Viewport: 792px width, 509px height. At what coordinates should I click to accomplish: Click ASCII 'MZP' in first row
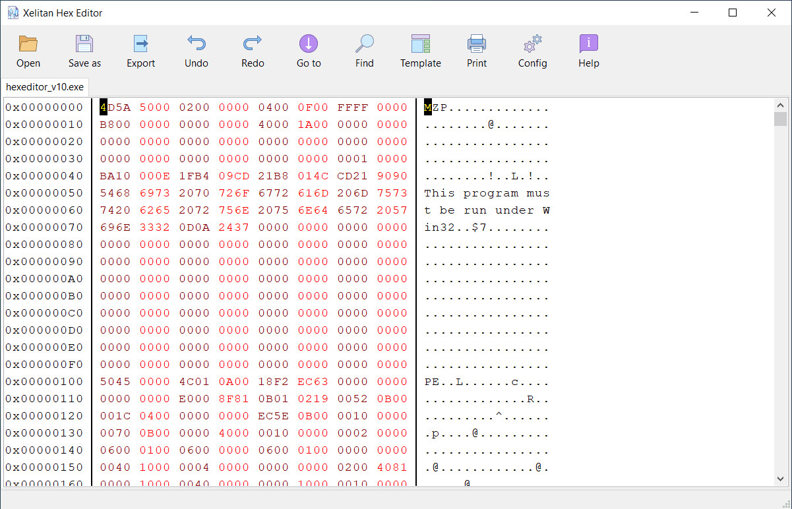pyautogui.click(x=436, y=107)
